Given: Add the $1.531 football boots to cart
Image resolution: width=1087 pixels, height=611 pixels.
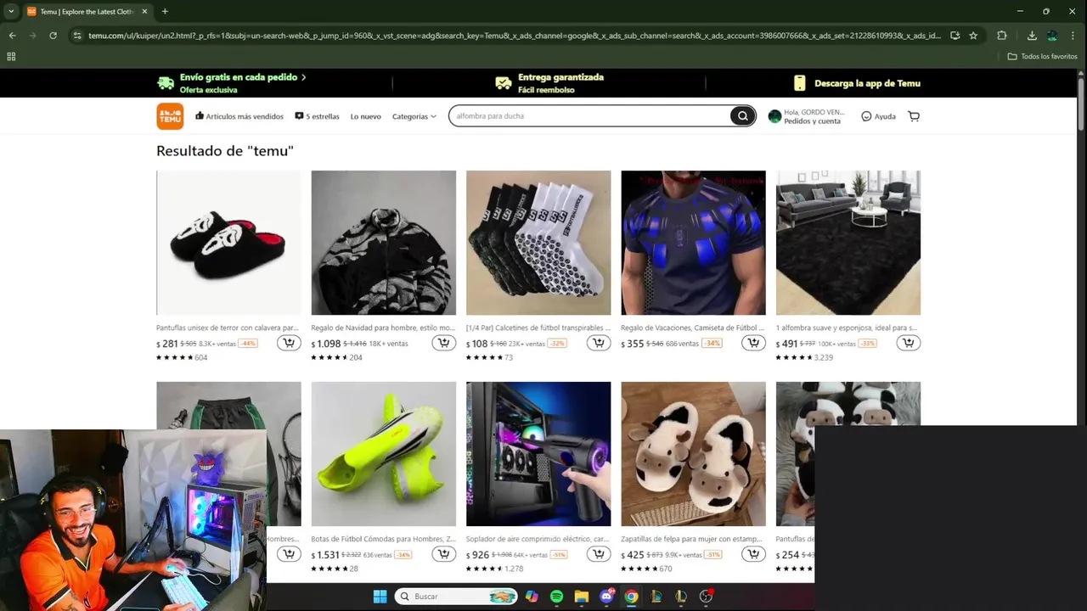Looking at the screenshot, I should pos(443,554).
